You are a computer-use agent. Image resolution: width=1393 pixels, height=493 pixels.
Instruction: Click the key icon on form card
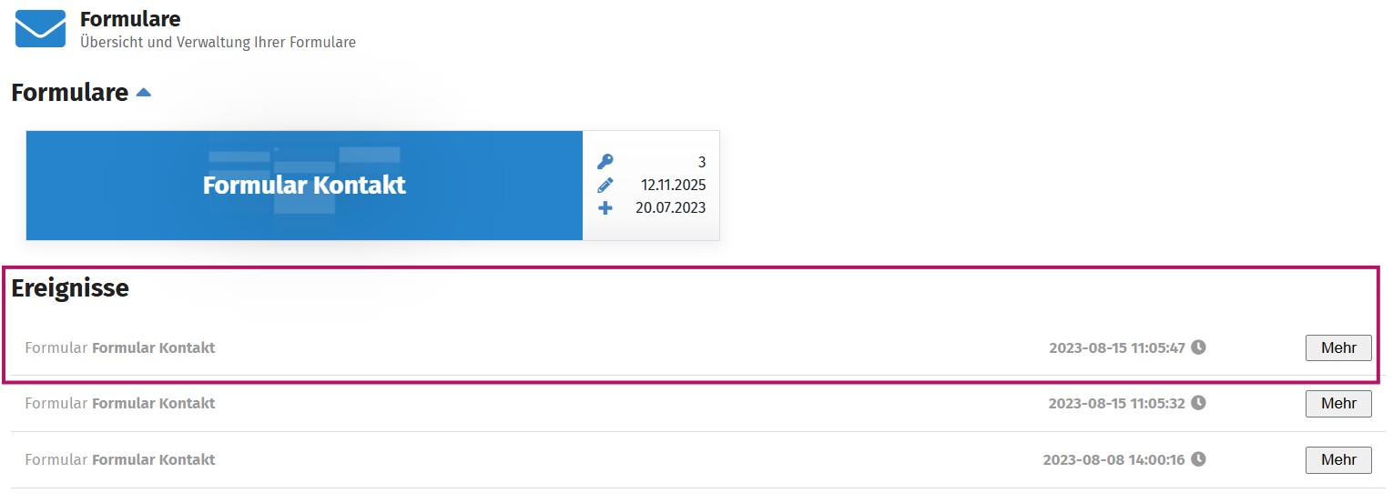pyautogui.click(x=605, y=162)
